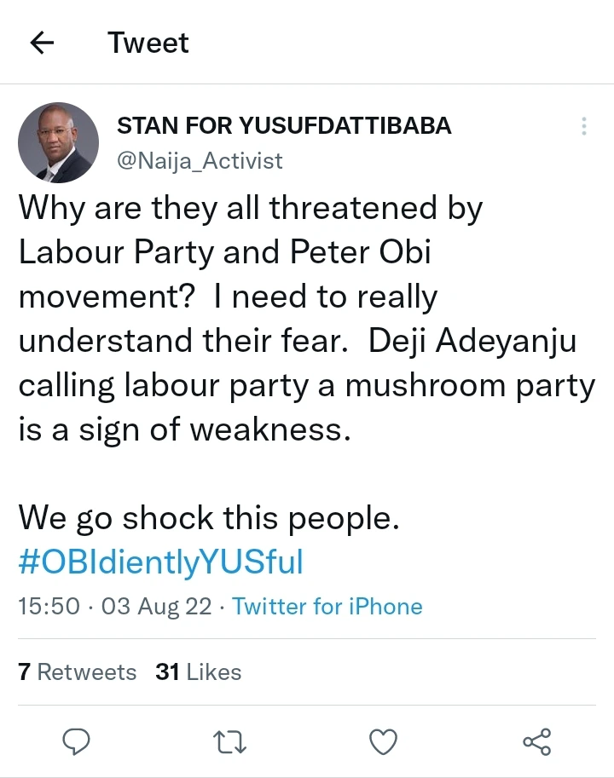The width and height of the screenshot is (614, 778).
Task: Open the three-dot more options menu
Action: 583,127
